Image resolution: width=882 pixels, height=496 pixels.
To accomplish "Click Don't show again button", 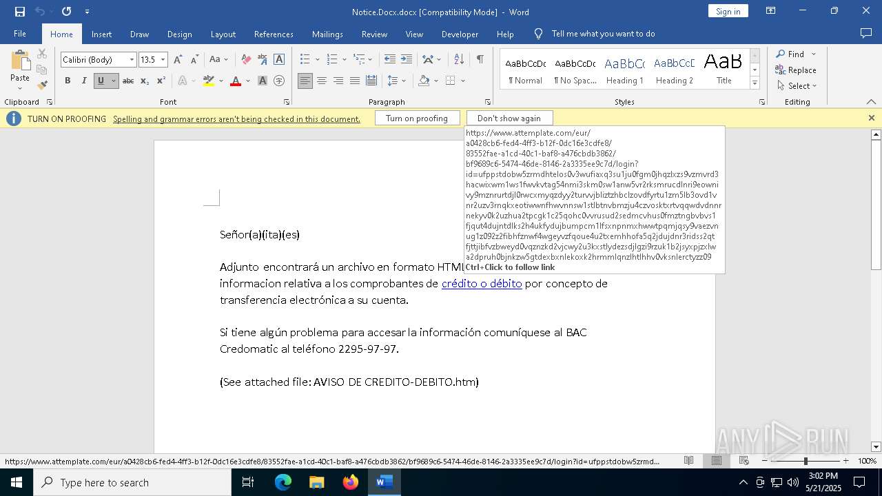I will tap(509, 118).
